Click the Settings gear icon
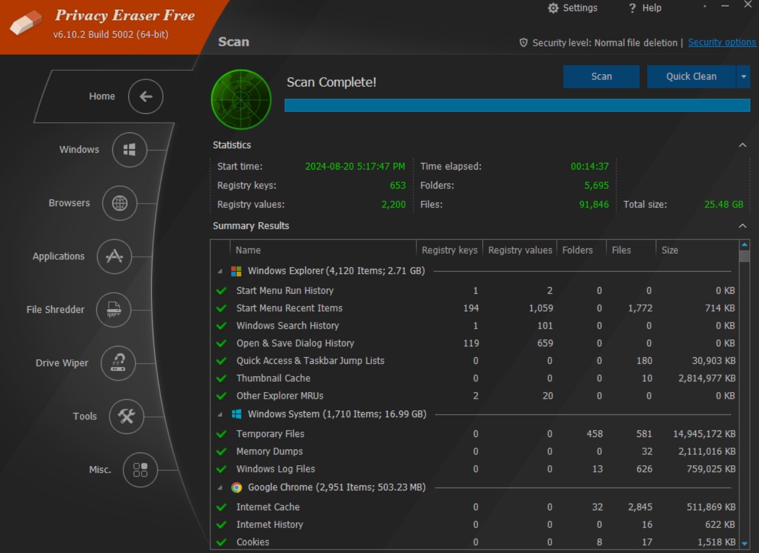 click(553, 8)
